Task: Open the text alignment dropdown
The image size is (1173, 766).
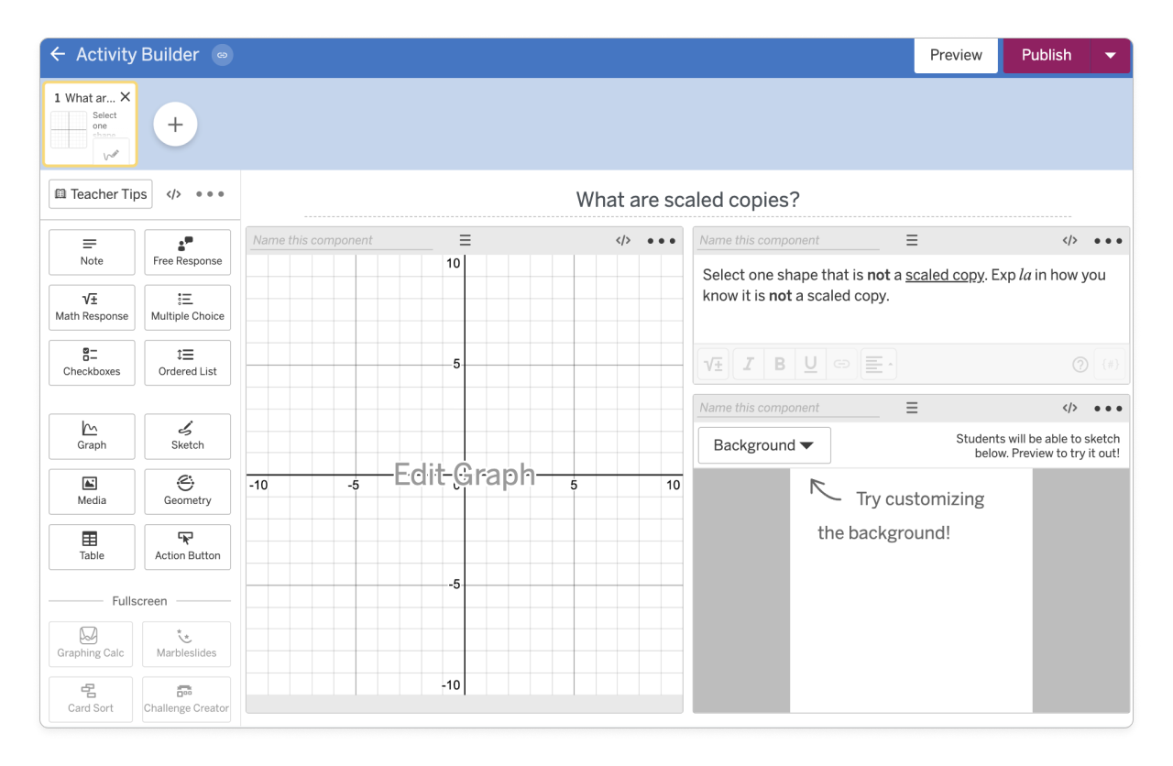Action: point(877,364)
